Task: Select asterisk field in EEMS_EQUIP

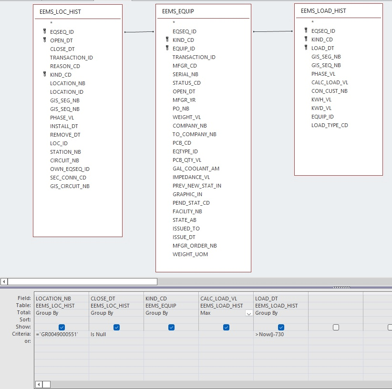Action: pyautogui.click(x=174, y=23)
